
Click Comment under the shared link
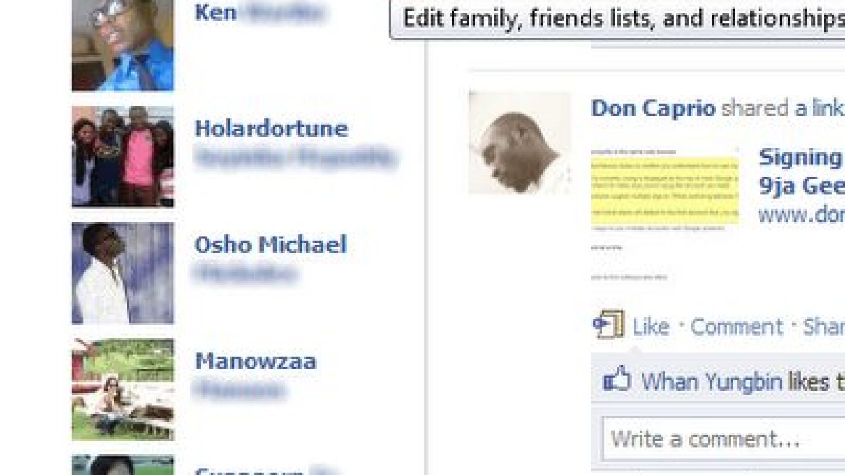(x=736, y=327)
